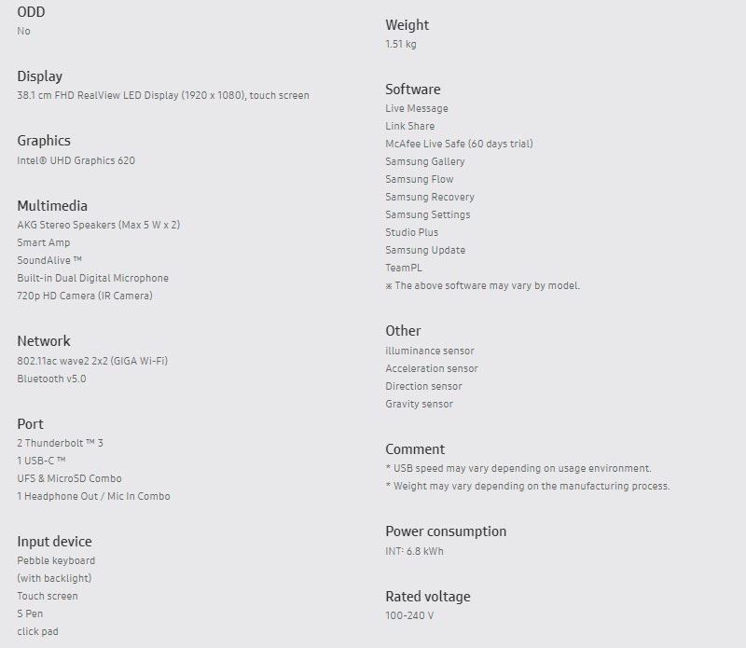Click the Input device heading
The width and height of the screenshot is (746, 648).
click(54, 542)
